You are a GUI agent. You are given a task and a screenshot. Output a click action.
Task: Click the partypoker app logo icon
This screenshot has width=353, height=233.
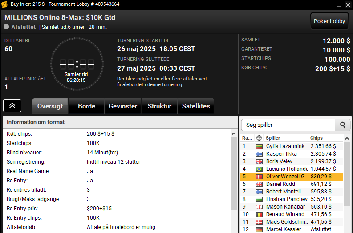(4, 4)
